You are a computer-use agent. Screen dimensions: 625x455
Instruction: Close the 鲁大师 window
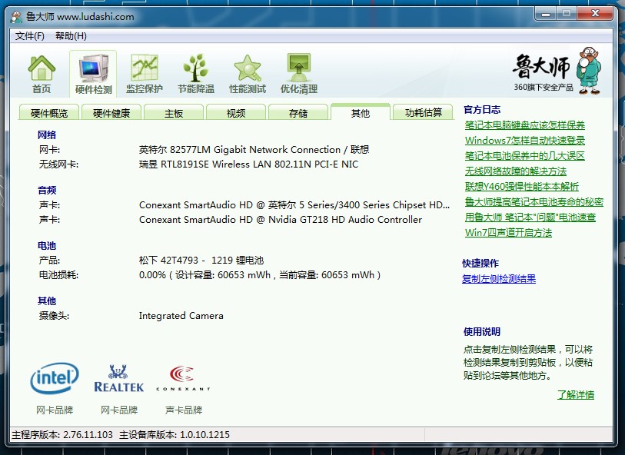point(595,14)
